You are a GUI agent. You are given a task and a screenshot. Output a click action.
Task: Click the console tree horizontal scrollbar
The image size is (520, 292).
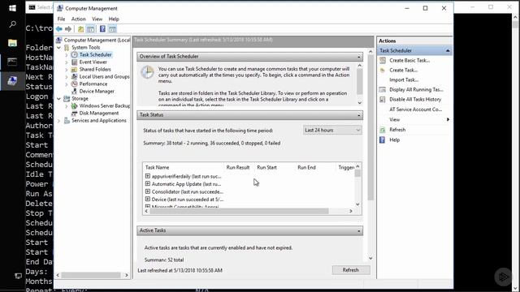(x=92, y=275)
